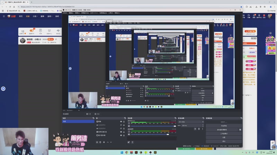Viewport: 277px width, 155px height.
Task: Open 麦克风/Aux channel three-dot options
Action: point(129,123)
